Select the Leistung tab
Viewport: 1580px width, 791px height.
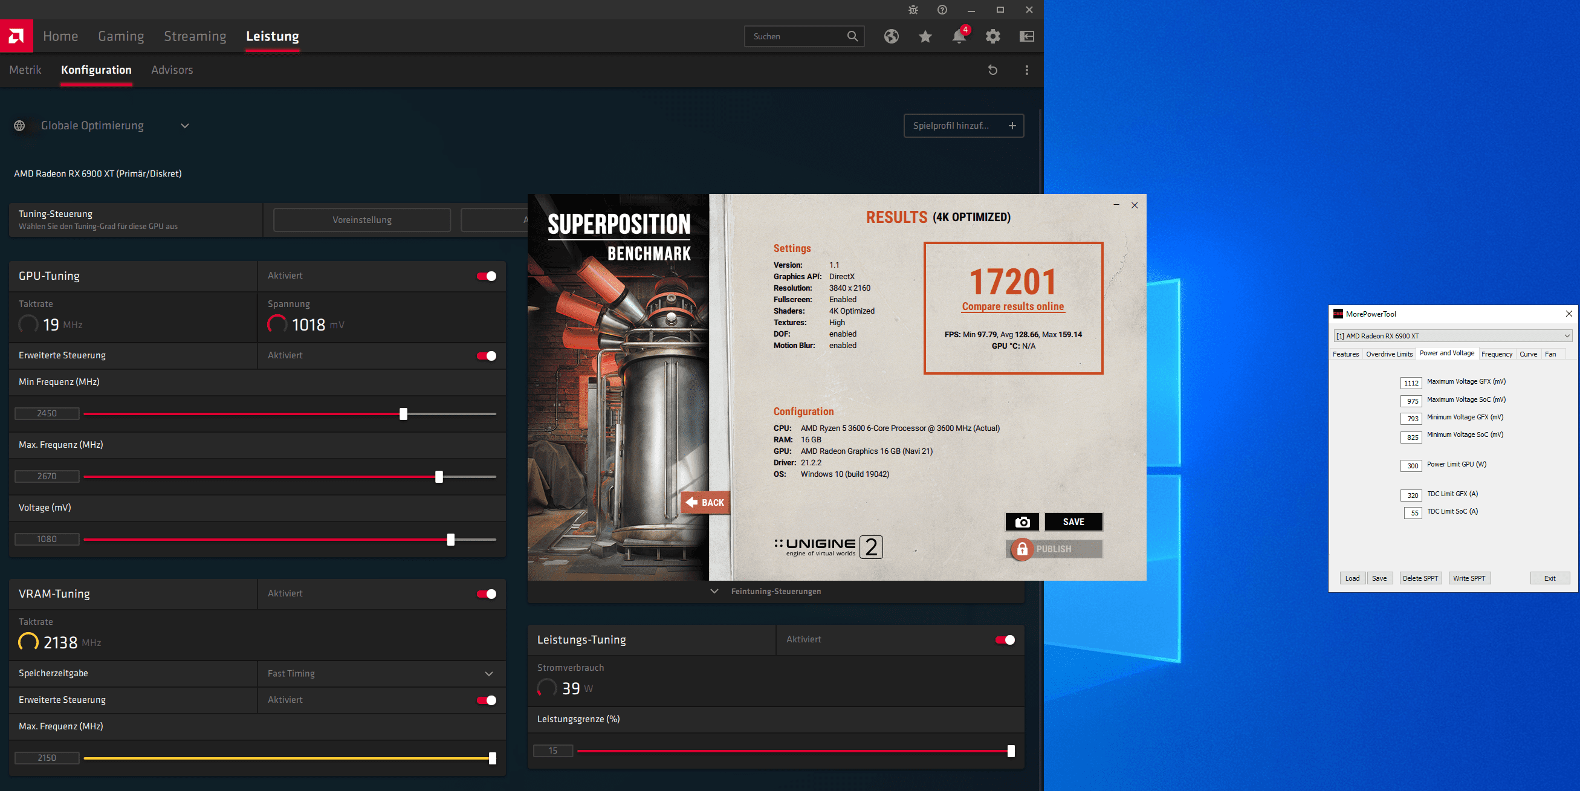coord(273,36)
